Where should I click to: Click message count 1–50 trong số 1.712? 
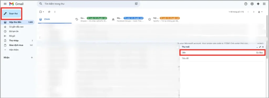[236, 12]
